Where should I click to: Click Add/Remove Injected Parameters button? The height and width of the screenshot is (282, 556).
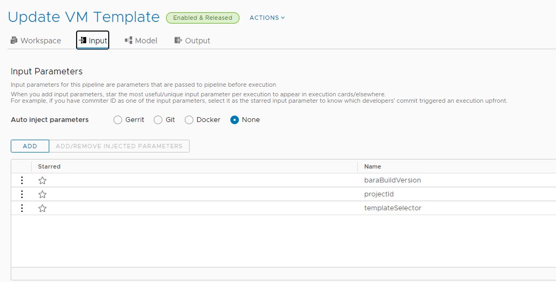point(119,146)
